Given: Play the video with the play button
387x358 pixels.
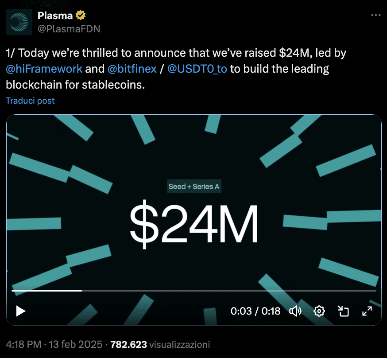Looking at the screenshot, I should [21, 311].
